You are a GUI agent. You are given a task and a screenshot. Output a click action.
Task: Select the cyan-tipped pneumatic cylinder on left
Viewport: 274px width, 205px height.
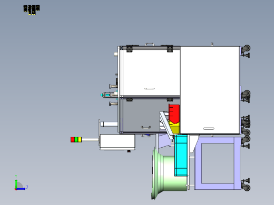point(109,95)
